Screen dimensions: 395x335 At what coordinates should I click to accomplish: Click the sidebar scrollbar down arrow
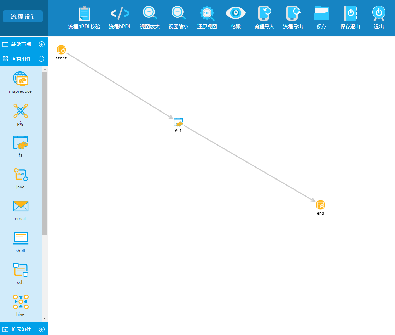(45, 318)
